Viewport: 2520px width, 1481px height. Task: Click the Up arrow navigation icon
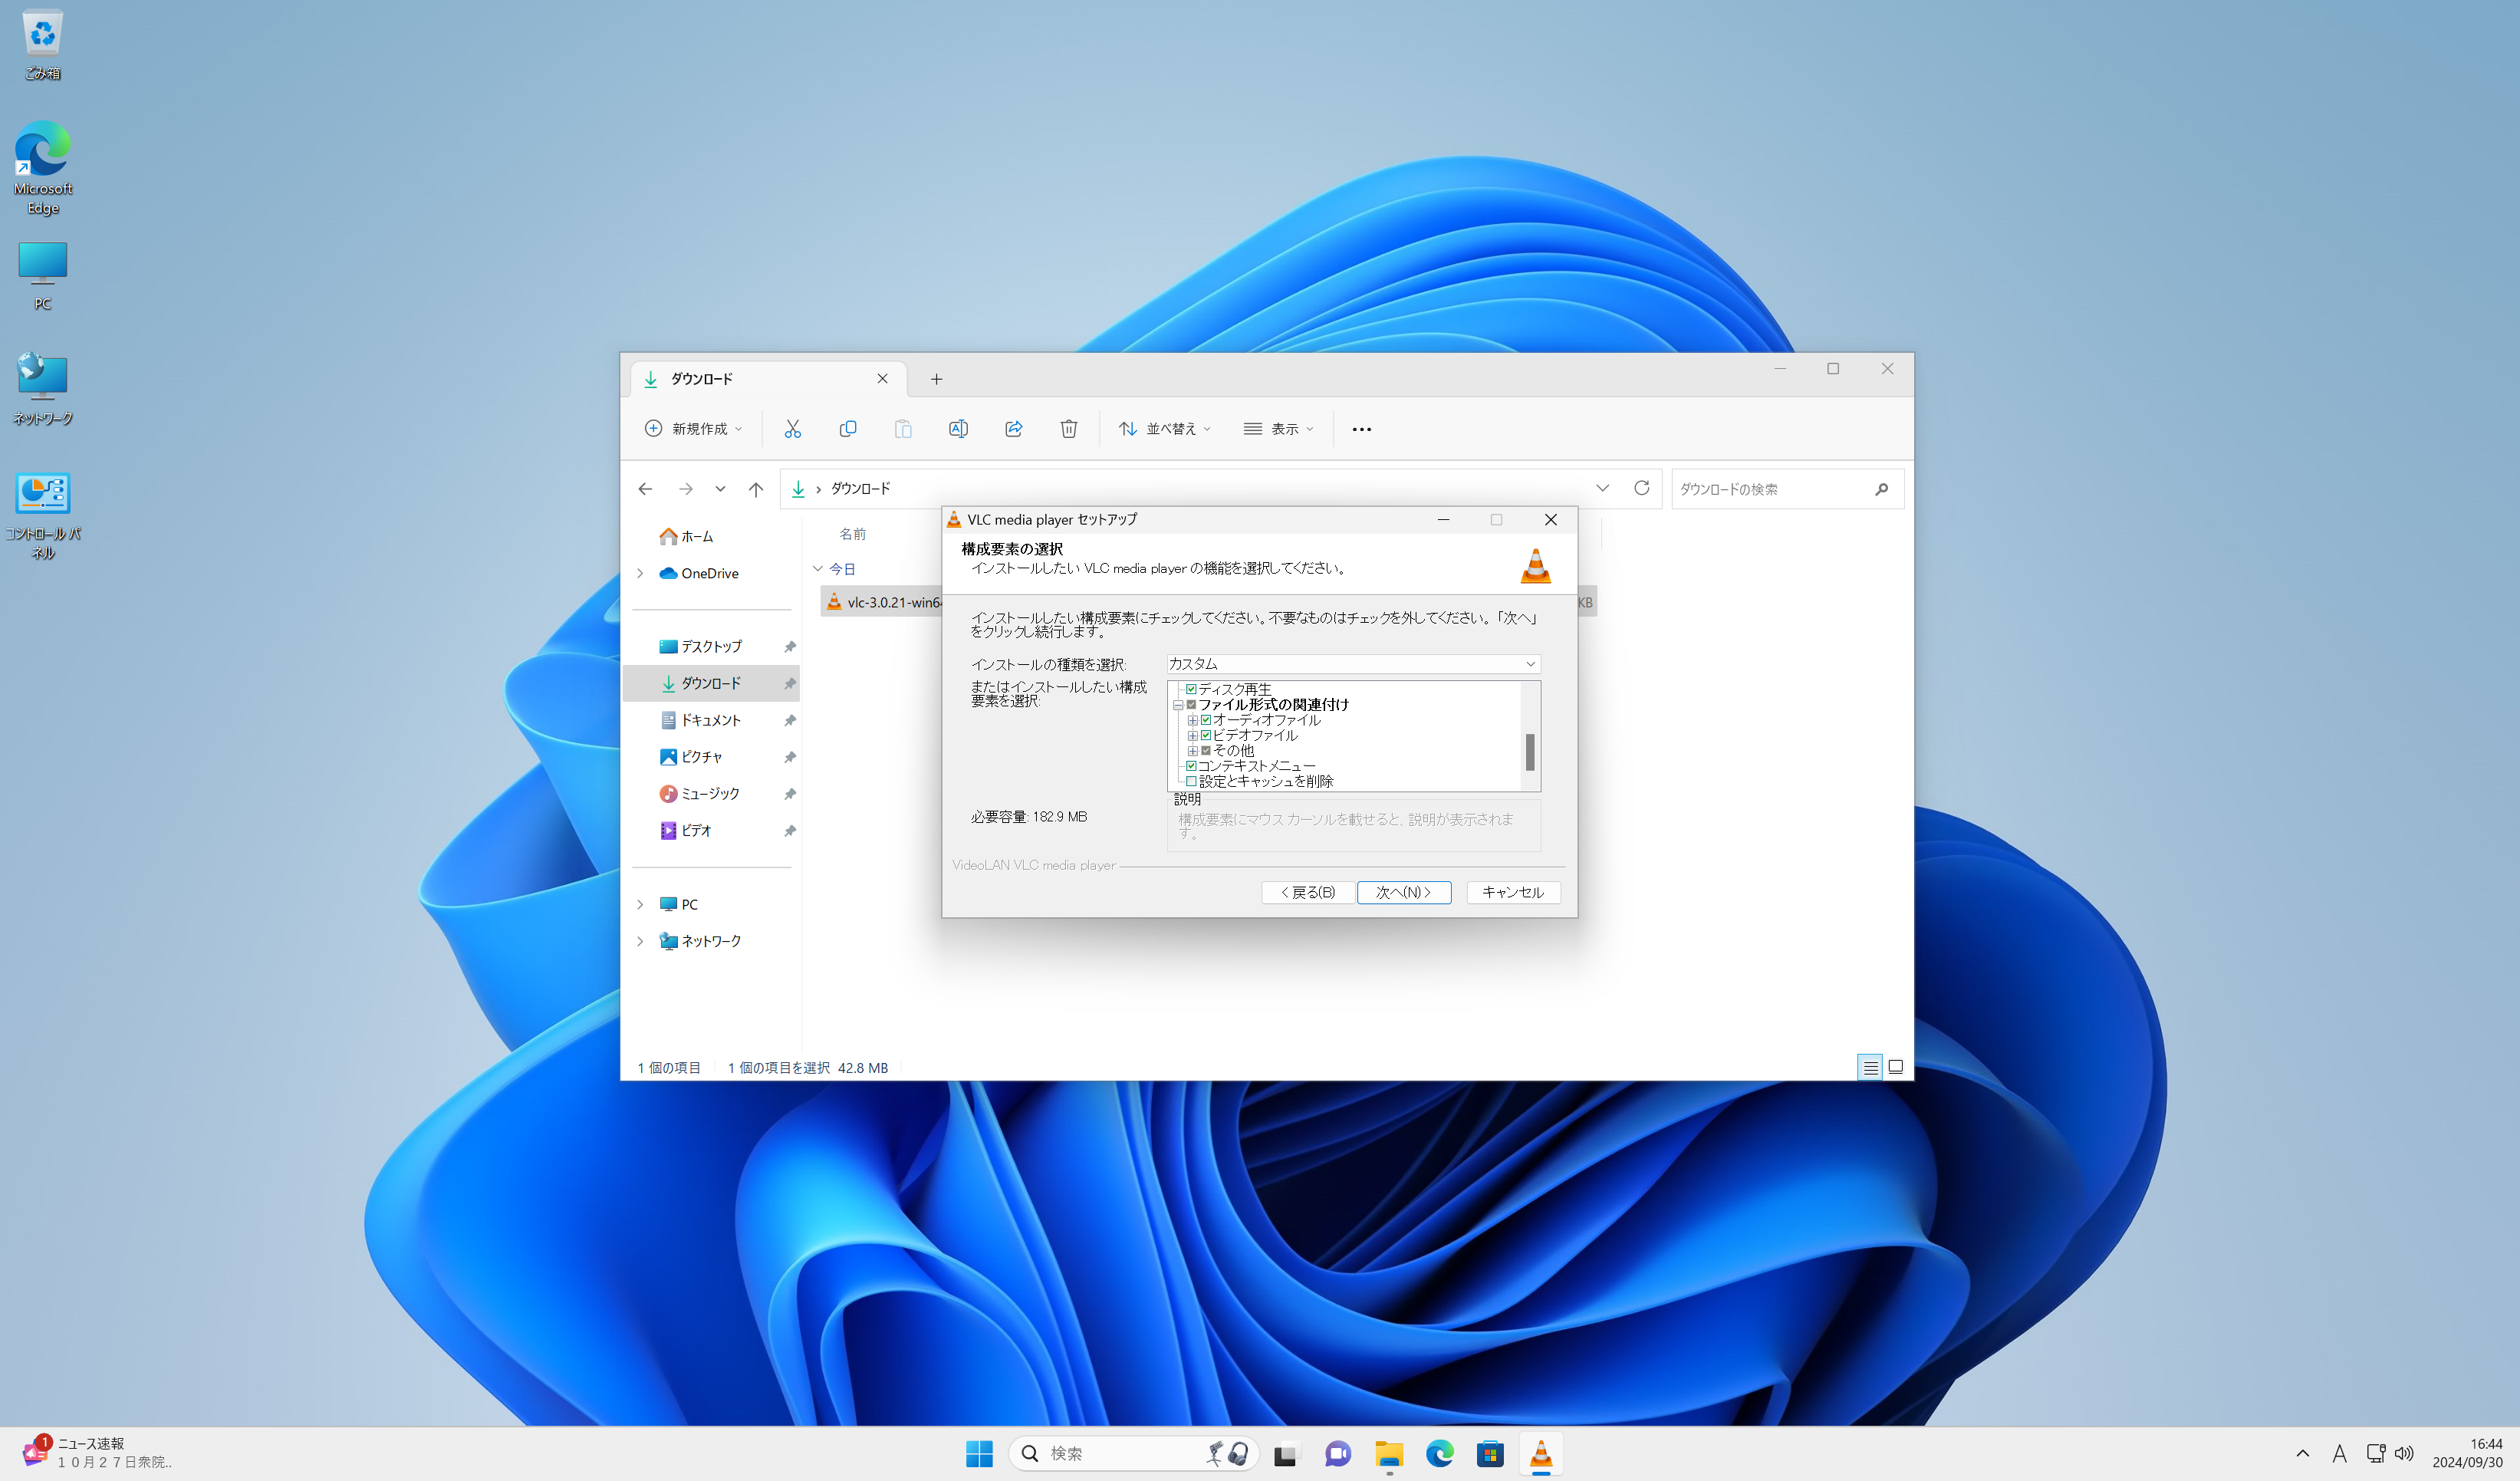click(x=756, y=489)
